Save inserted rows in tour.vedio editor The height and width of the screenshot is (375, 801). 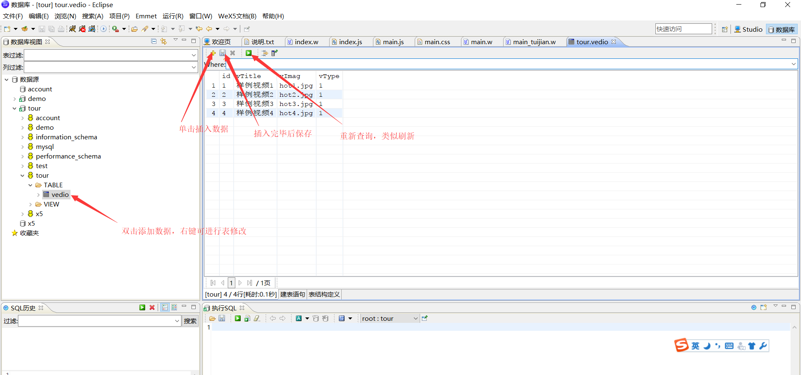pyautogui.click(x=223, y=53)
